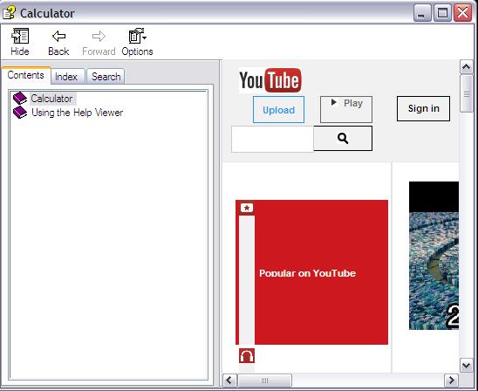Select Using the Help Viewer book
Screen dimensions: 478x391
(x=77, y=113)
